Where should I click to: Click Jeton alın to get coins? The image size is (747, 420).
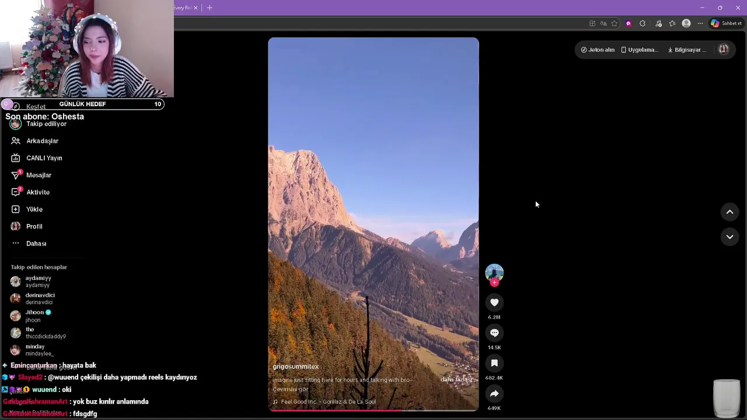tap(598, 50)
